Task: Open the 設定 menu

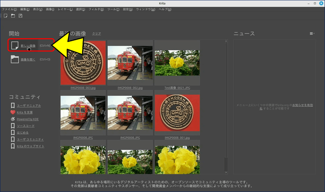Action: [128, 9]
